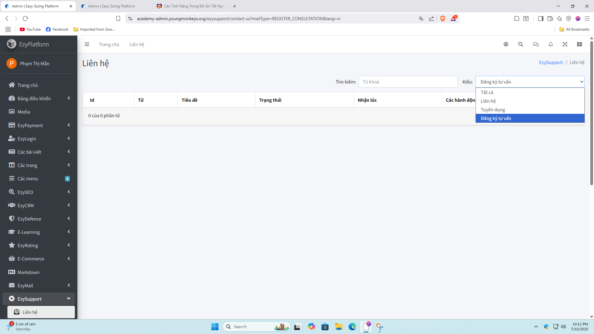The image size is (594, 334).
Task: Open the language globe selector
Action: click(506, 44)
